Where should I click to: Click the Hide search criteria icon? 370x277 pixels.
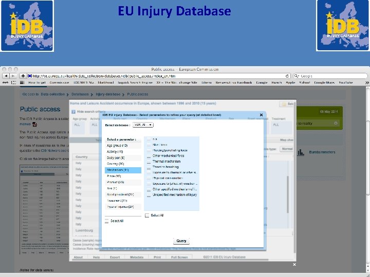click(x=73, y=112)
